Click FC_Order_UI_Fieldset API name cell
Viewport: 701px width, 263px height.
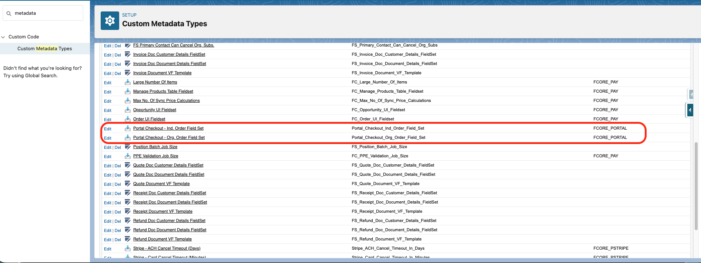coord(373,119)
